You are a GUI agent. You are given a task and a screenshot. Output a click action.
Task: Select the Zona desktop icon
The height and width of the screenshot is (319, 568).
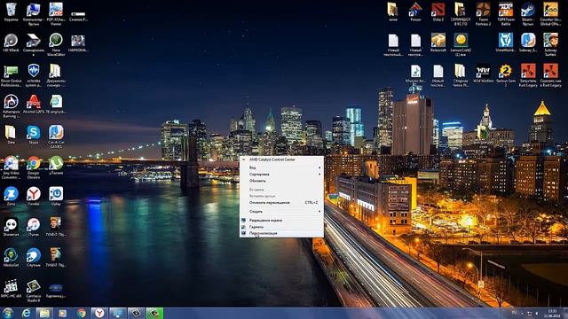[x=11, y=197]
